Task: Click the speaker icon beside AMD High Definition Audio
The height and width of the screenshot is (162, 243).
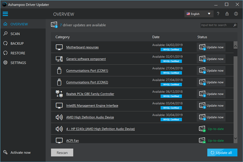Action: [59, 117]
